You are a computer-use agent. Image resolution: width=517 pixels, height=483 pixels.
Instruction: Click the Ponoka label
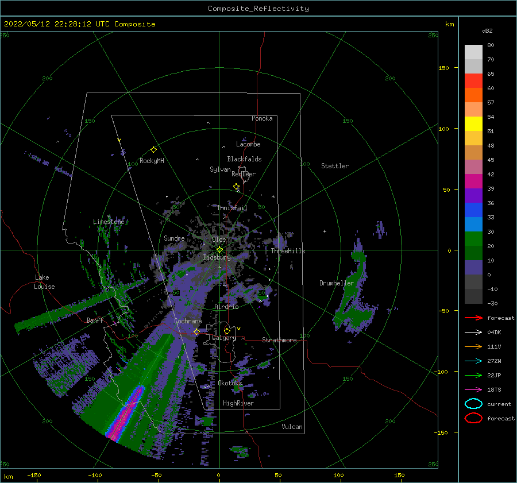262,118
